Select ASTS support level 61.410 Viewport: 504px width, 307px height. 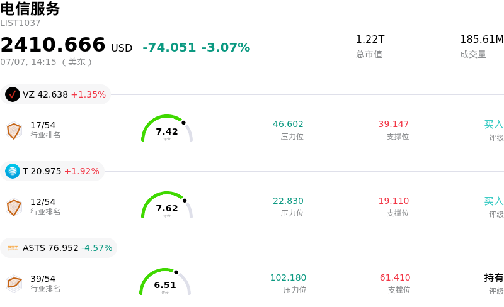(x=395, y=277)
